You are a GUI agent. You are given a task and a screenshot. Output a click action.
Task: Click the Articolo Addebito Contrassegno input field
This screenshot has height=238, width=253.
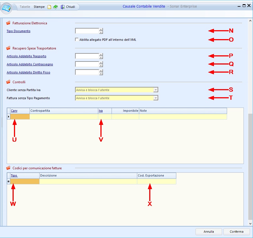tap(87, 64)
